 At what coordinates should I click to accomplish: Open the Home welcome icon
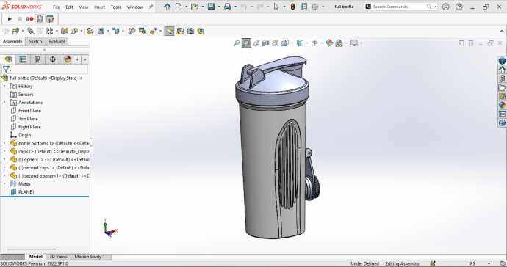(168, 7)
